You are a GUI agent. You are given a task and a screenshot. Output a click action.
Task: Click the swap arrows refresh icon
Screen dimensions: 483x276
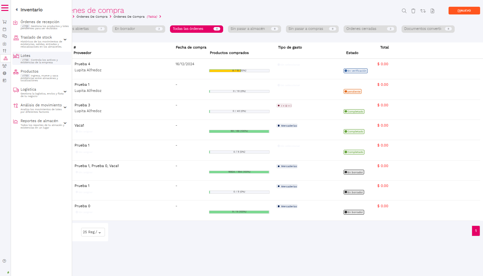423,11
